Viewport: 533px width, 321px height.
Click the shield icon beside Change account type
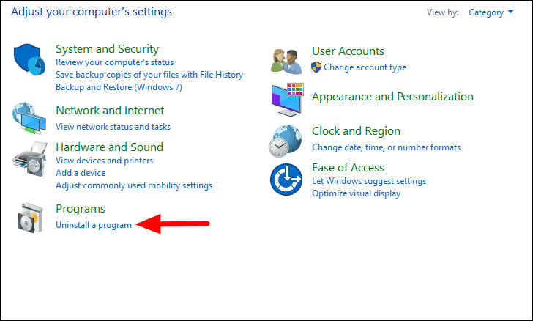point(316,67)
